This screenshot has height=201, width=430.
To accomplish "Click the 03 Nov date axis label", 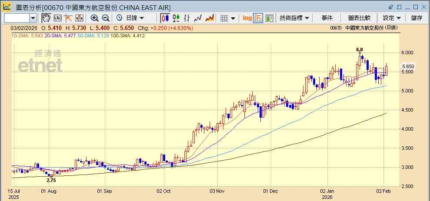I will tap(217, 191).
